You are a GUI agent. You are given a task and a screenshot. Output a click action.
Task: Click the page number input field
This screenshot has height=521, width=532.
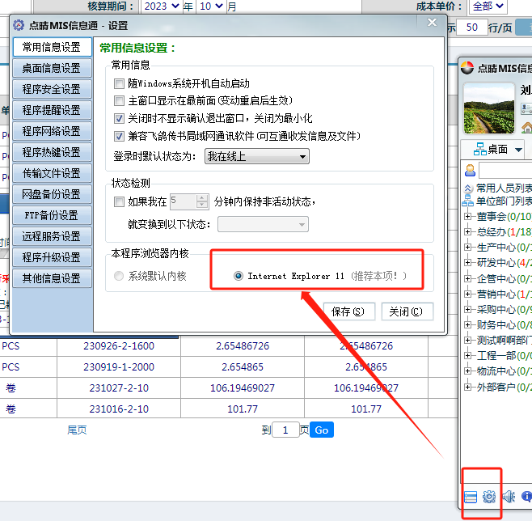point(285,430)
